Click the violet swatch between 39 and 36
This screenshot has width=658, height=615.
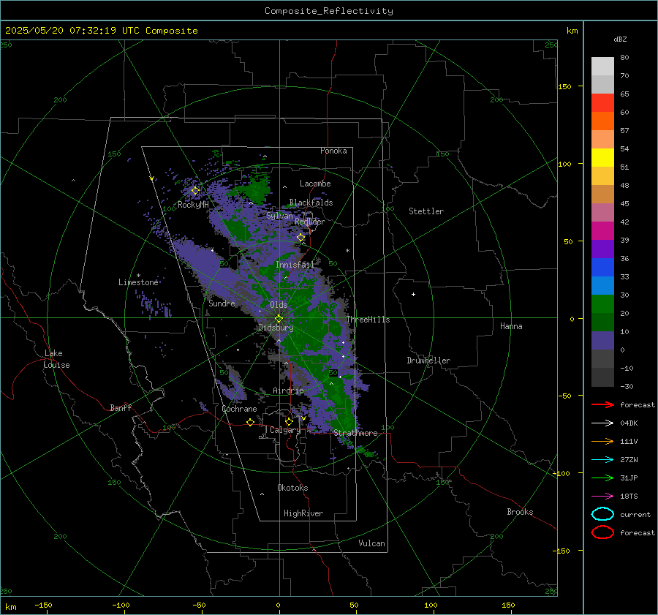point(602,249)
